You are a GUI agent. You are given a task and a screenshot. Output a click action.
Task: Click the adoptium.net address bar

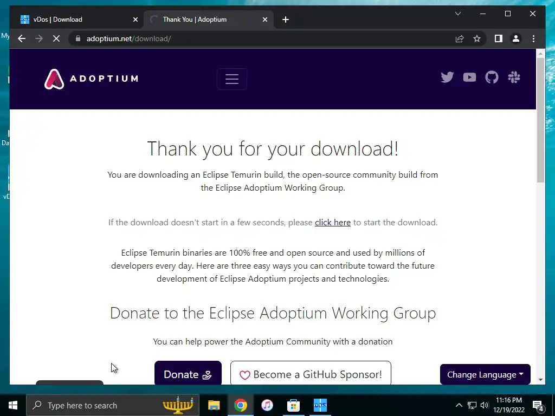point(262,38)
